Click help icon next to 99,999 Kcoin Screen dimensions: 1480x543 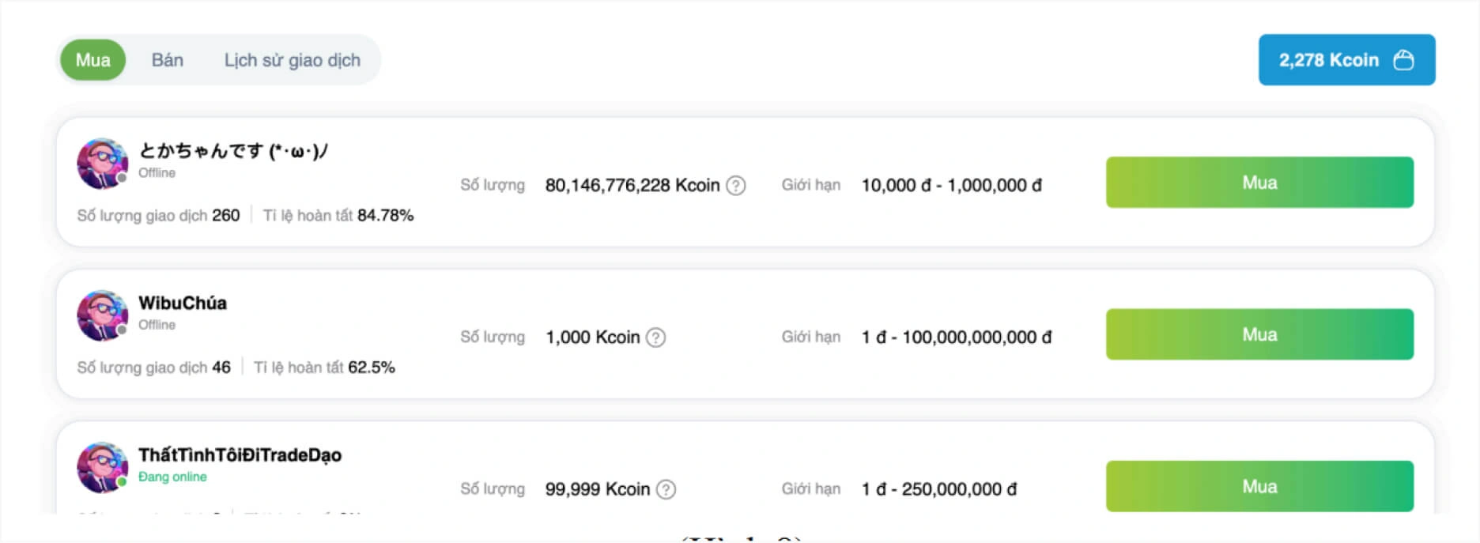666,489
